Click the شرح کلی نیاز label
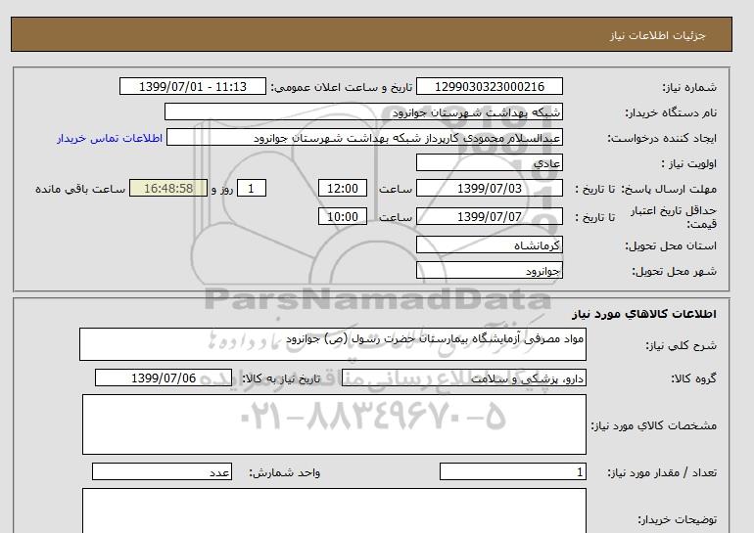The image size is (754, 533). pos(681,346)
